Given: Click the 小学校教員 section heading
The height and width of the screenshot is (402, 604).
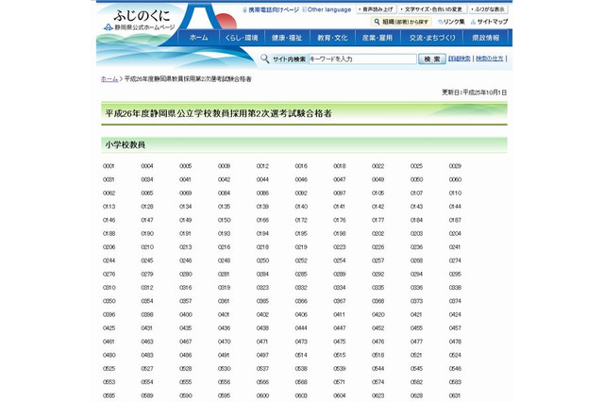Looking at the screenshot, I should (x=126, y=144).
